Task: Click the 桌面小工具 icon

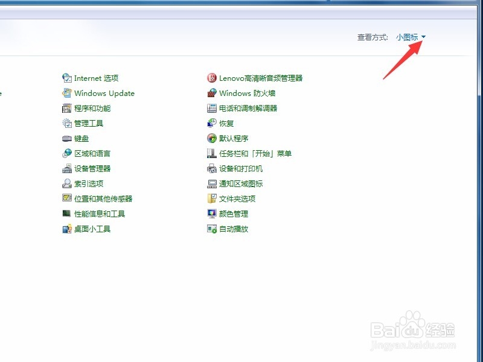Action: pos(67,229)
